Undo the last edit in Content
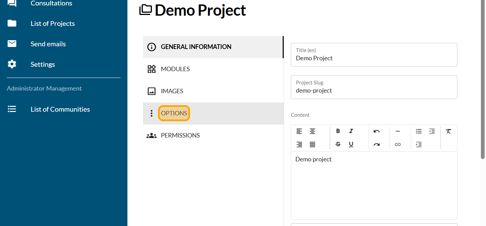The image size is (486, 226). coord(376,131)
